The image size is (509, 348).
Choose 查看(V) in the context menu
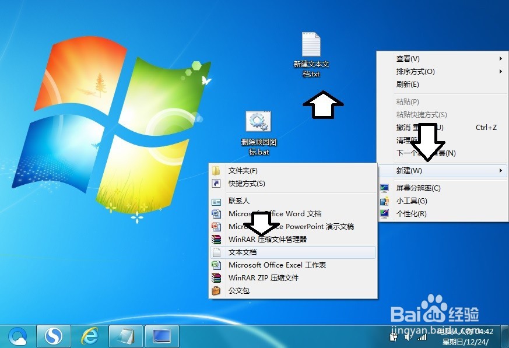click(x=443, y=59)
